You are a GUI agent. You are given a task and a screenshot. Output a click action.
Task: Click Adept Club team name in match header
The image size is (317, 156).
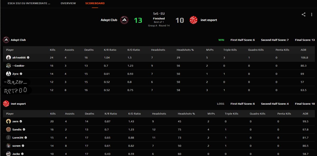109,20
